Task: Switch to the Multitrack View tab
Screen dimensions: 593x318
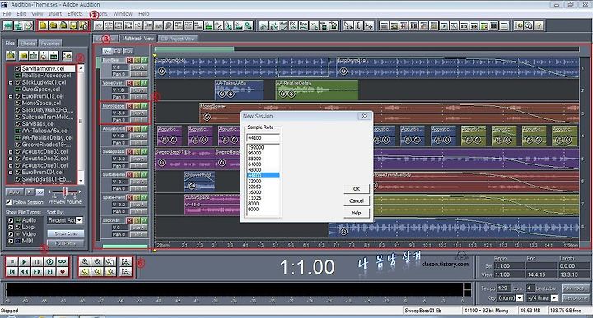Action: [x=138, y=39]
